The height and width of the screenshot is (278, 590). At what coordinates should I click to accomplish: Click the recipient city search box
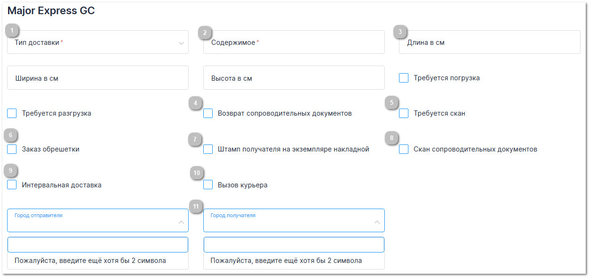(x=294, y=244)
